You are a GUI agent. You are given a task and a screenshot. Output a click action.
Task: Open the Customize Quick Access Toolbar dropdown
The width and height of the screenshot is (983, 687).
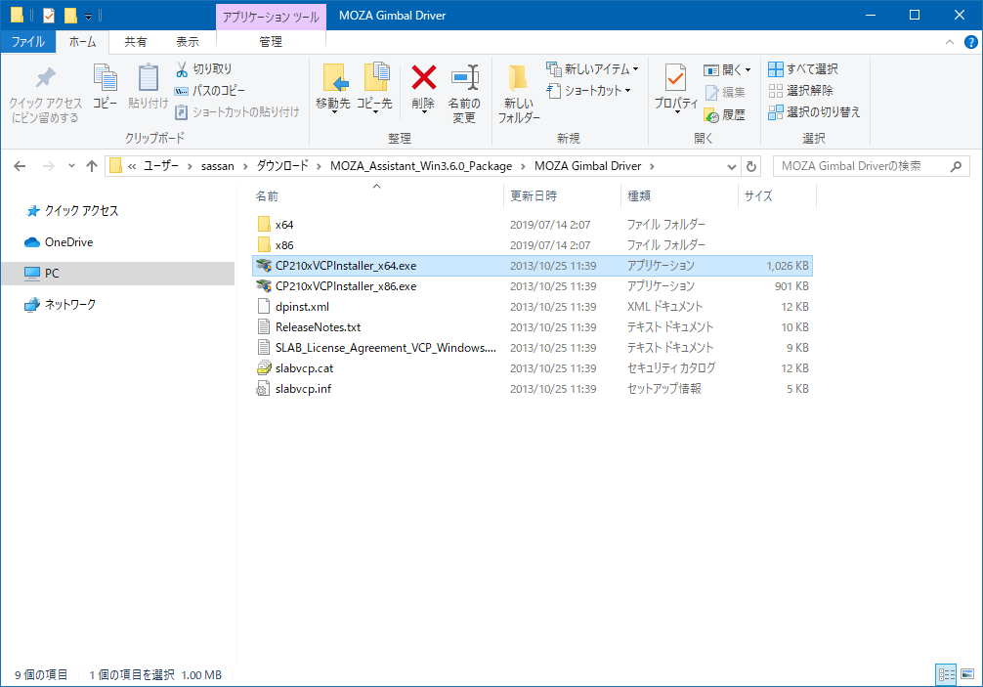(x=88, y=16)
